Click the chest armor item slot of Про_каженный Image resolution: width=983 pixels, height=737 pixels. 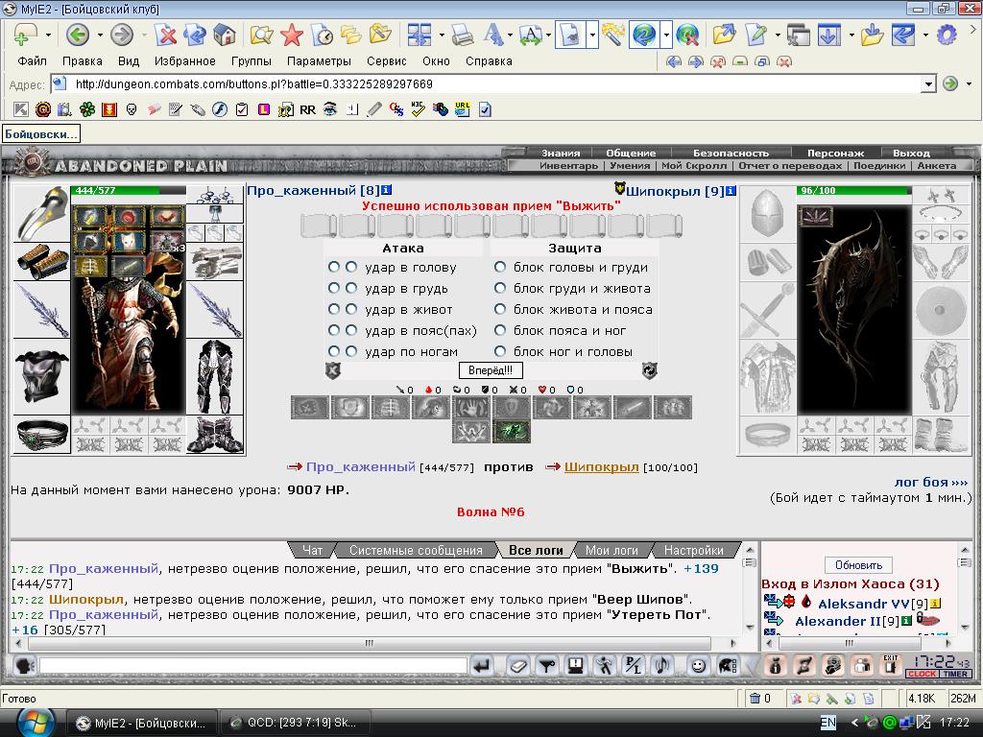click(41, 376)
